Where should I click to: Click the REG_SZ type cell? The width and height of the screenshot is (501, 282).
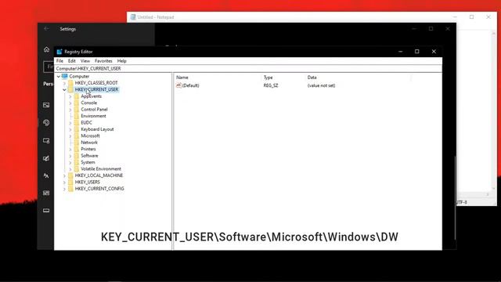click(271, 85)
